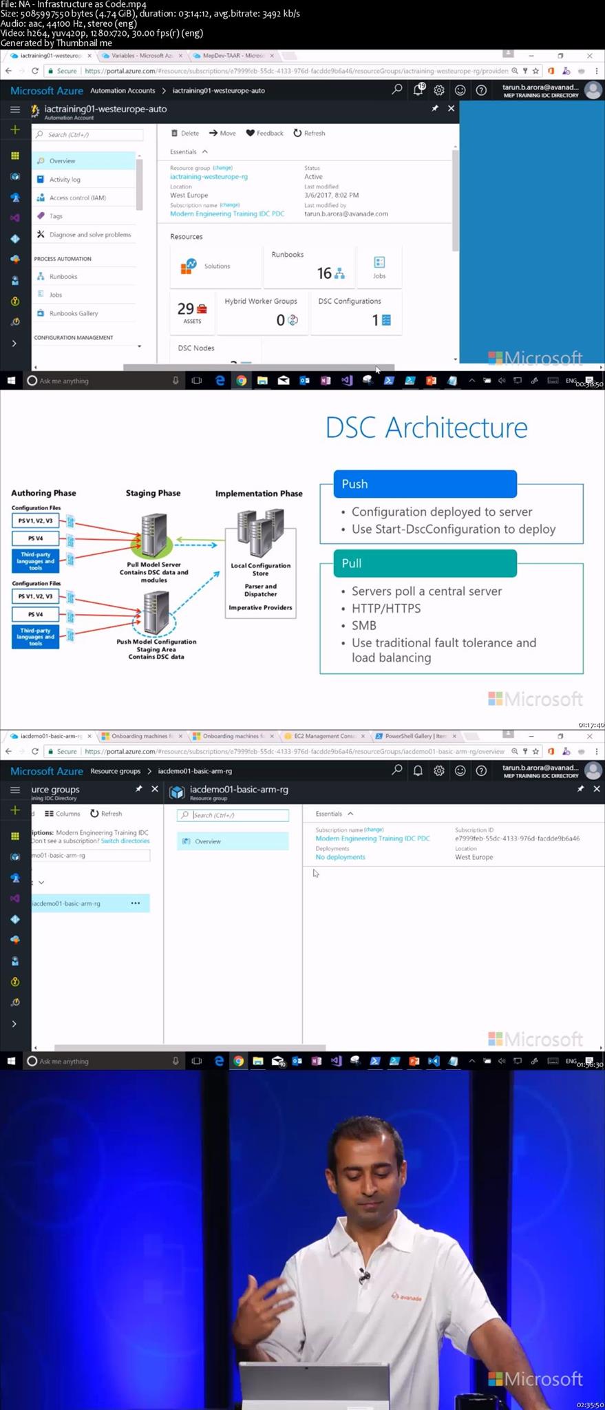Image resolution: width=605 pixels, height=1410 pixels.
Task: Click the No deployments link
Action: (340, 857)
